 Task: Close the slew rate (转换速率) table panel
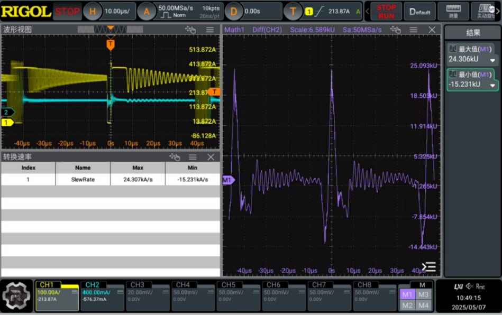[211, 157]
